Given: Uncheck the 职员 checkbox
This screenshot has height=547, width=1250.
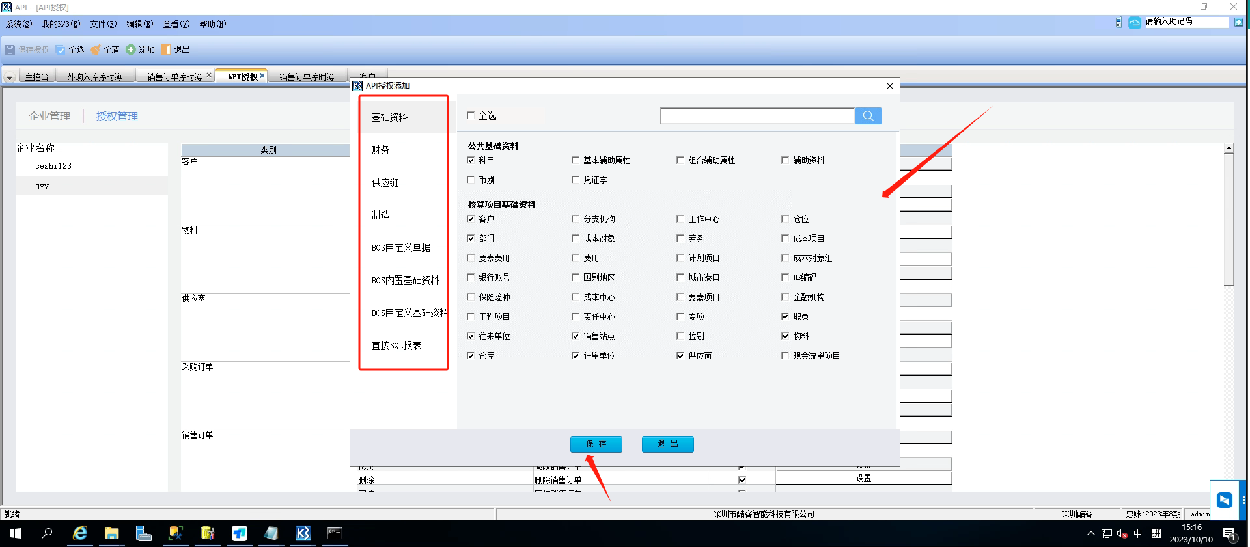Looking at the screenshot, I should [x=785, y=316].
